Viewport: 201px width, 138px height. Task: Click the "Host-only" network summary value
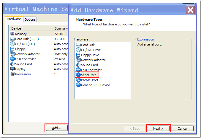click(x=61, y=54)
